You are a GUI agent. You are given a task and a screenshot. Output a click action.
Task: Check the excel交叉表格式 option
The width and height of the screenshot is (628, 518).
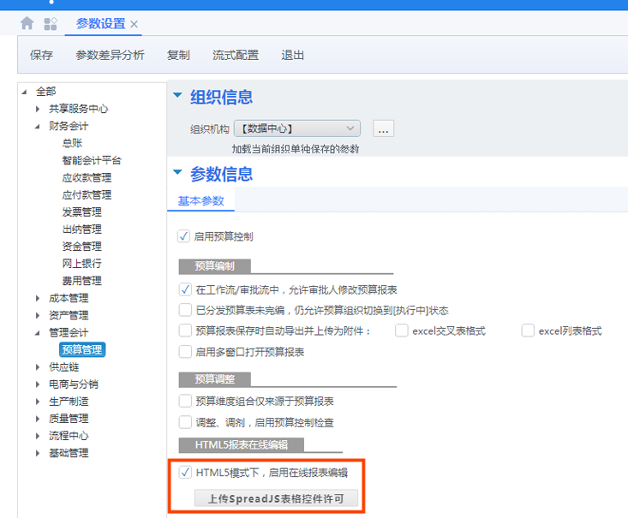[401, 331]
